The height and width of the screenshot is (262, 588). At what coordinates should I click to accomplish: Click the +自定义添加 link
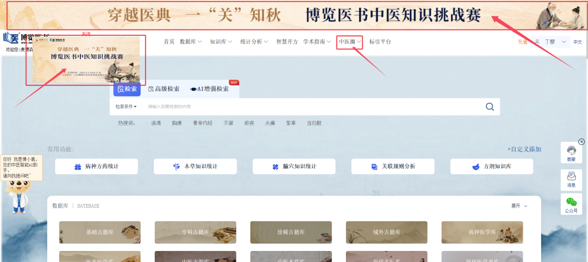click(524, 149)
